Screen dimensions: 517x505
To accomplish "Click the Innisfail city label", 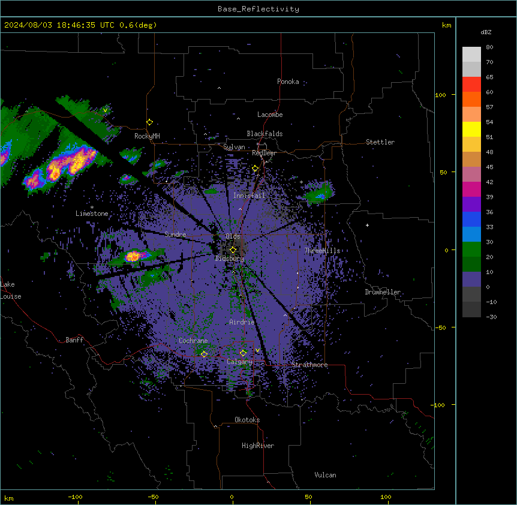I will tap(249, 196).
